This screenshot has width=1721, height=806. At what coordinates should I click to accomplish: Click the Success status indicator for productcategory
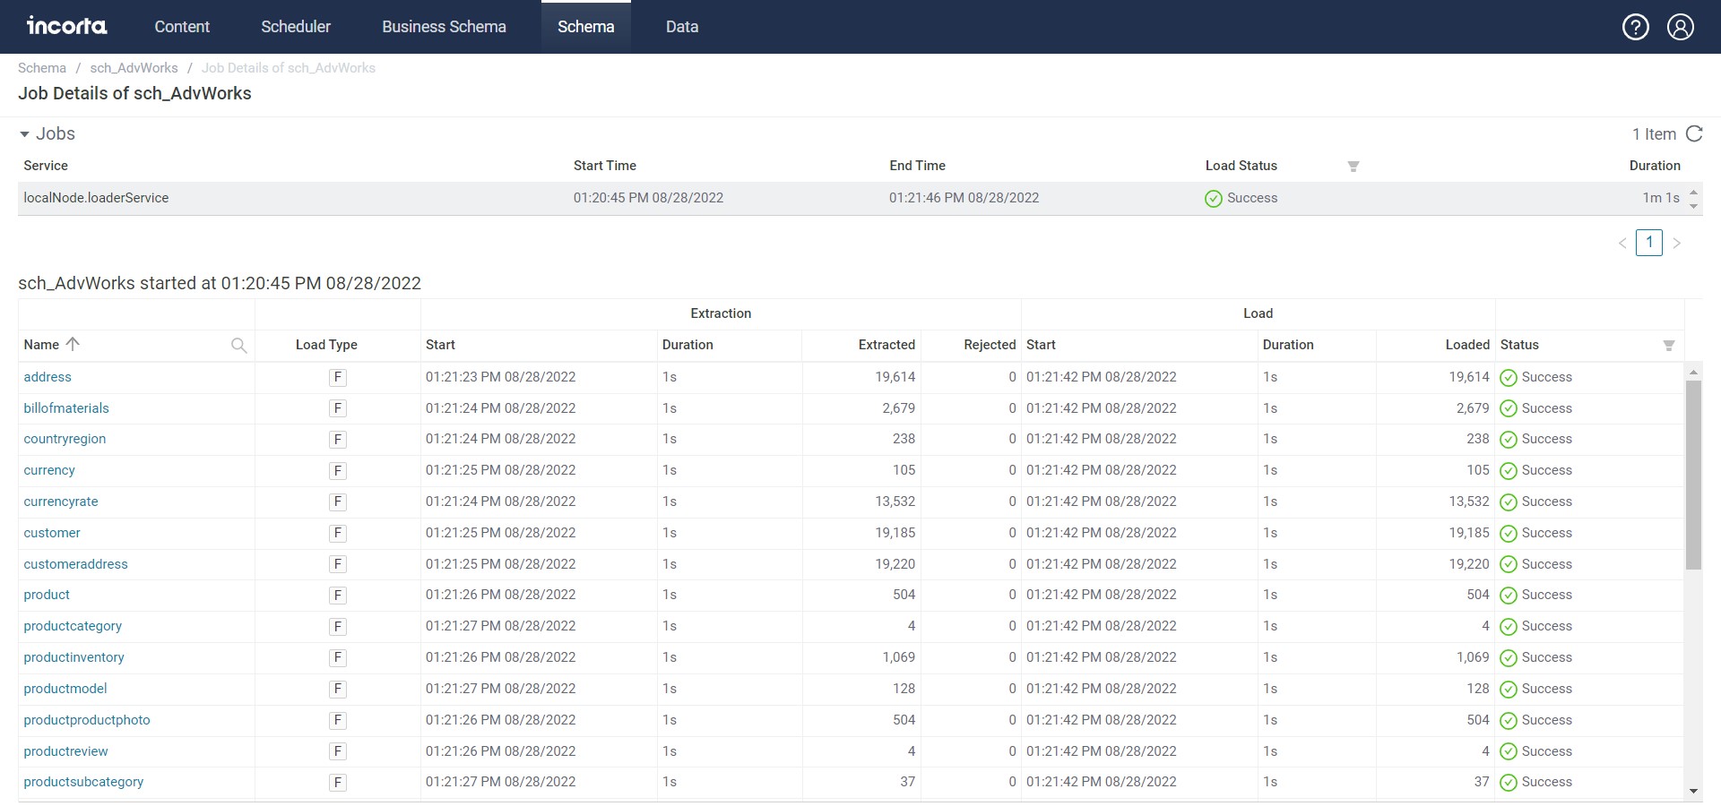coord(1509,626)
